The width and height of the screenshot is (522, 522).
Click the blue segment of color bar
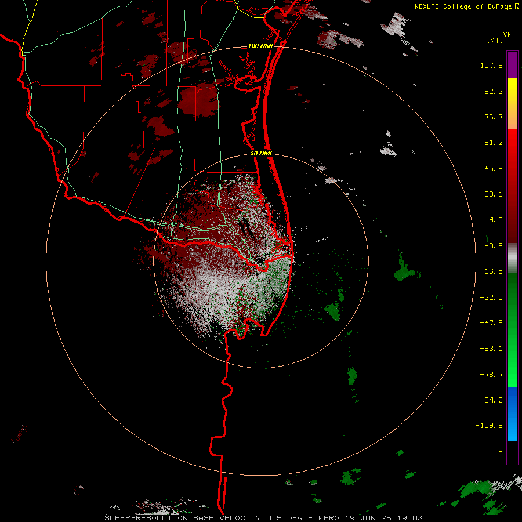tap(512, 414)
